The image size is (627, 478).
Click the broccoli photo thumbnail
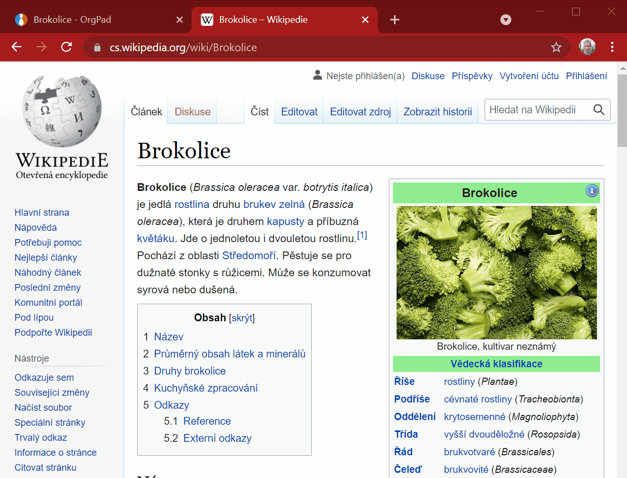[x=496, y=272]
